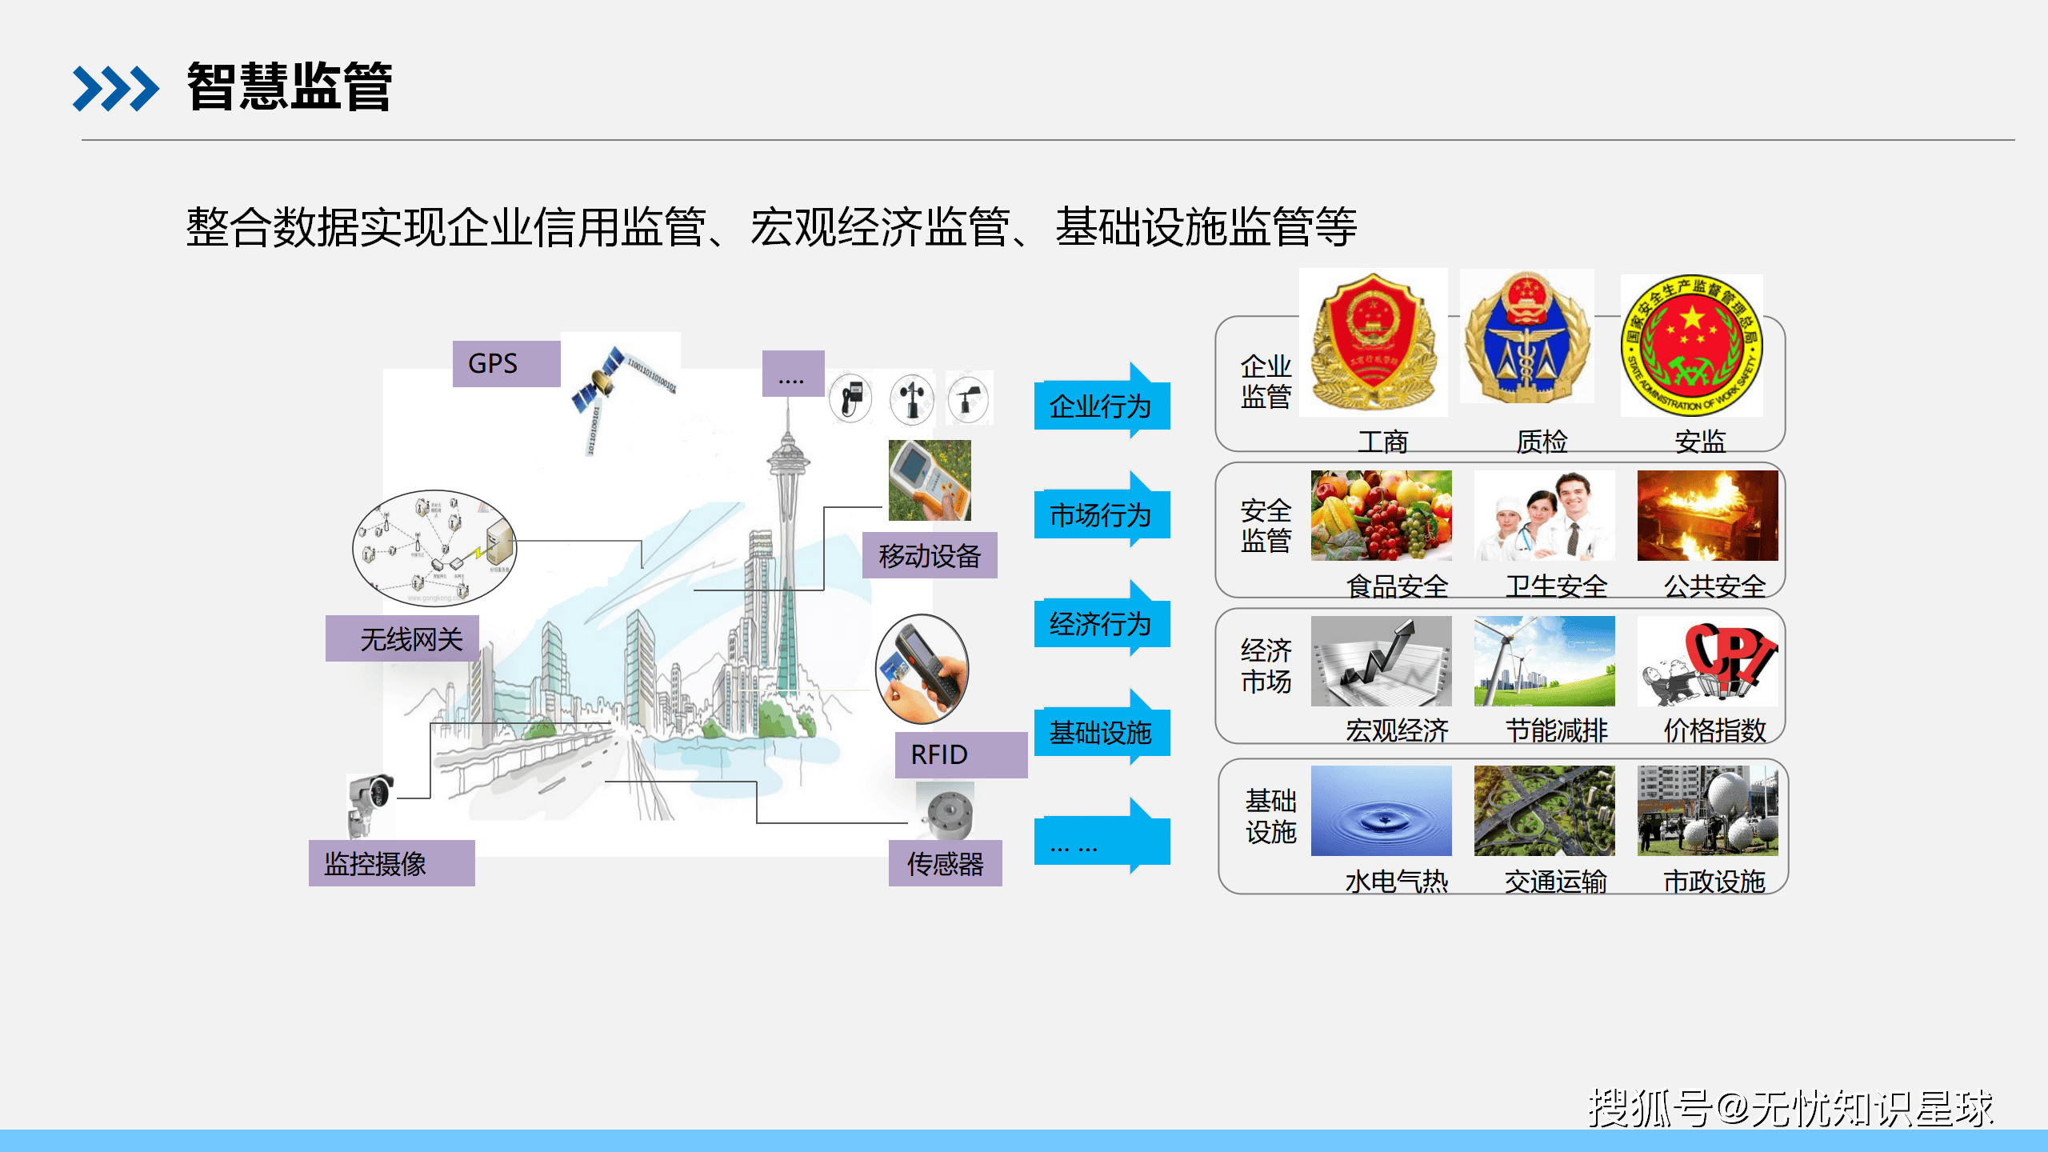Select the CPI 价格指数 thumbnail

coord(1707,661)
